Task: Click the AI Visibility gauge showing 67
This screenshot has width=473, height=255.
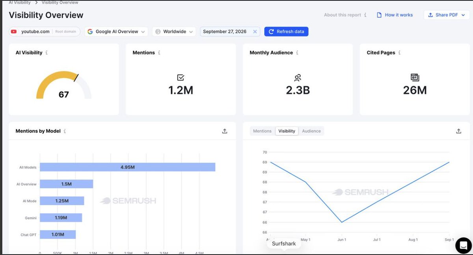Action: [x=63, y=86]
